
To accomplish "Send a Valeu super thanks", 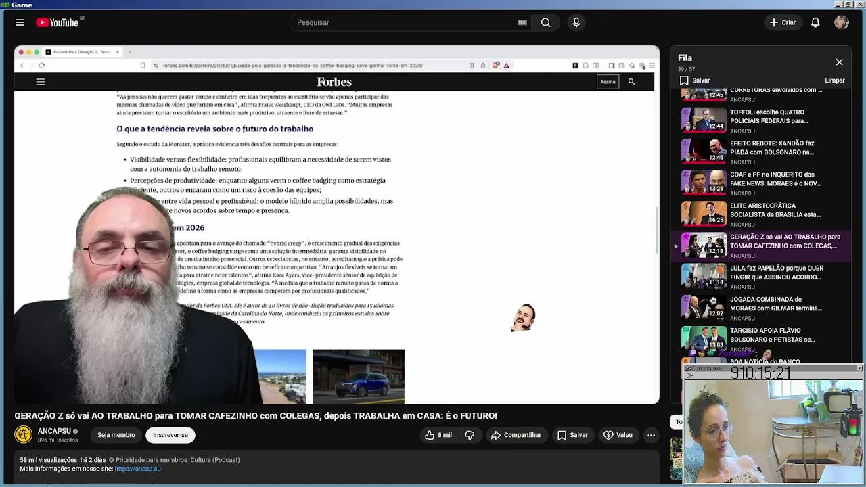I will (618, 435).
